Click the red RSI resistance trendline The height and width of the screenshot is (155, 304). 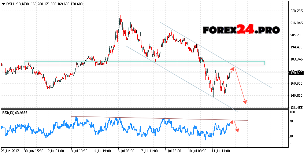161,118
